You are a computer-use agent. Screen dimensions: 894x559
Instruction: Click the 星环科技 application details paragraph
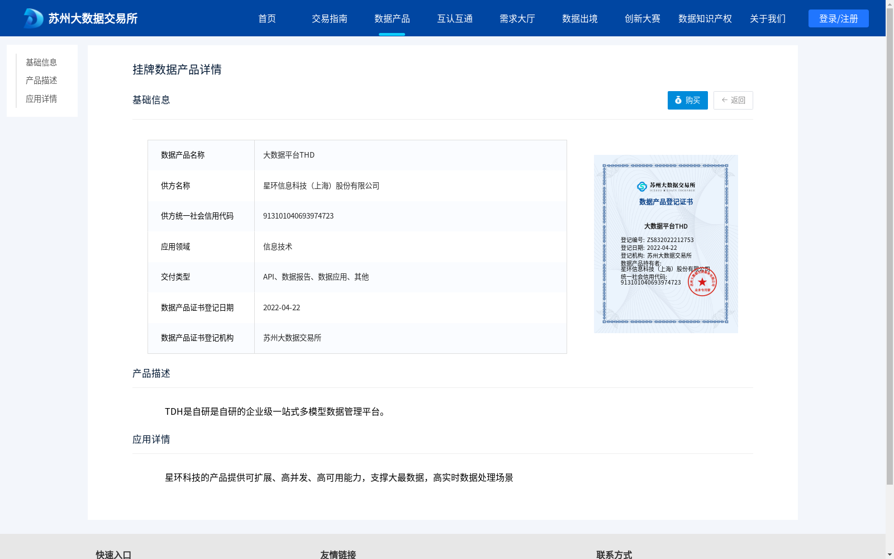click(x=339, y=477)
